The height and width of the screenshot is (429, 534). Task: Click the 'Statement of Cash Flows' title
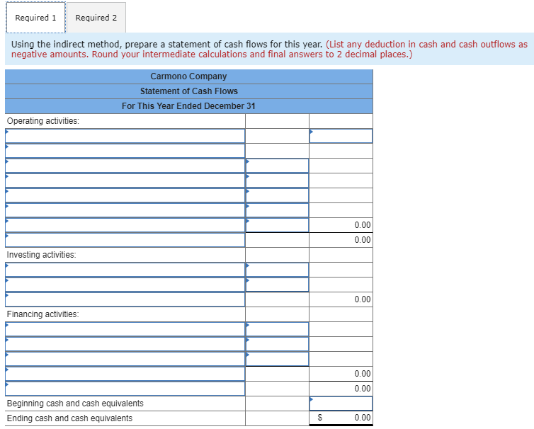[x=189, y=91]
